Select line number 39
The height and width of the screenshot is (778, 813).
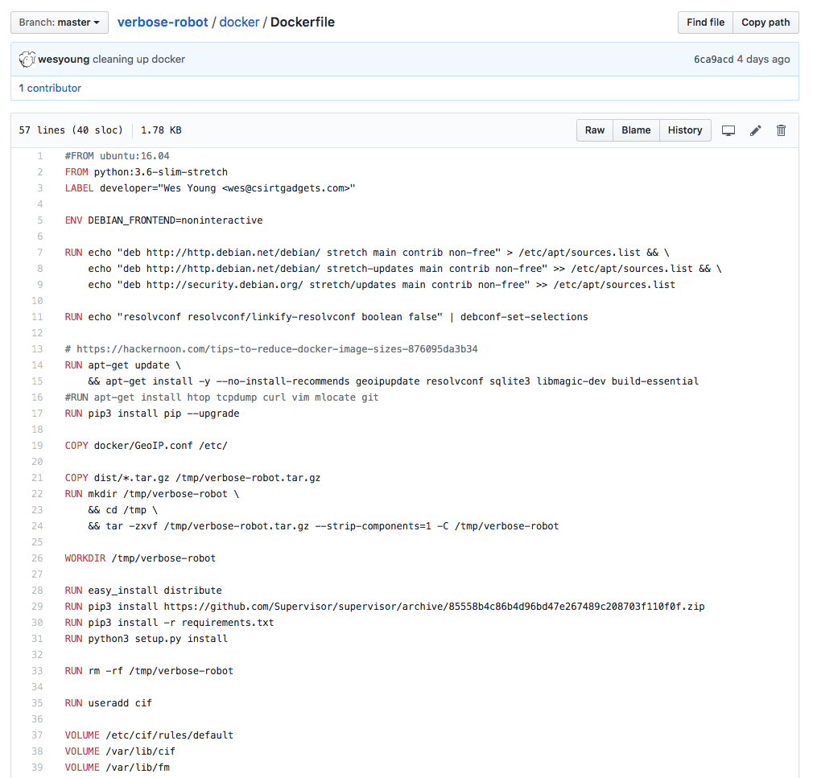tap(37, 767)
